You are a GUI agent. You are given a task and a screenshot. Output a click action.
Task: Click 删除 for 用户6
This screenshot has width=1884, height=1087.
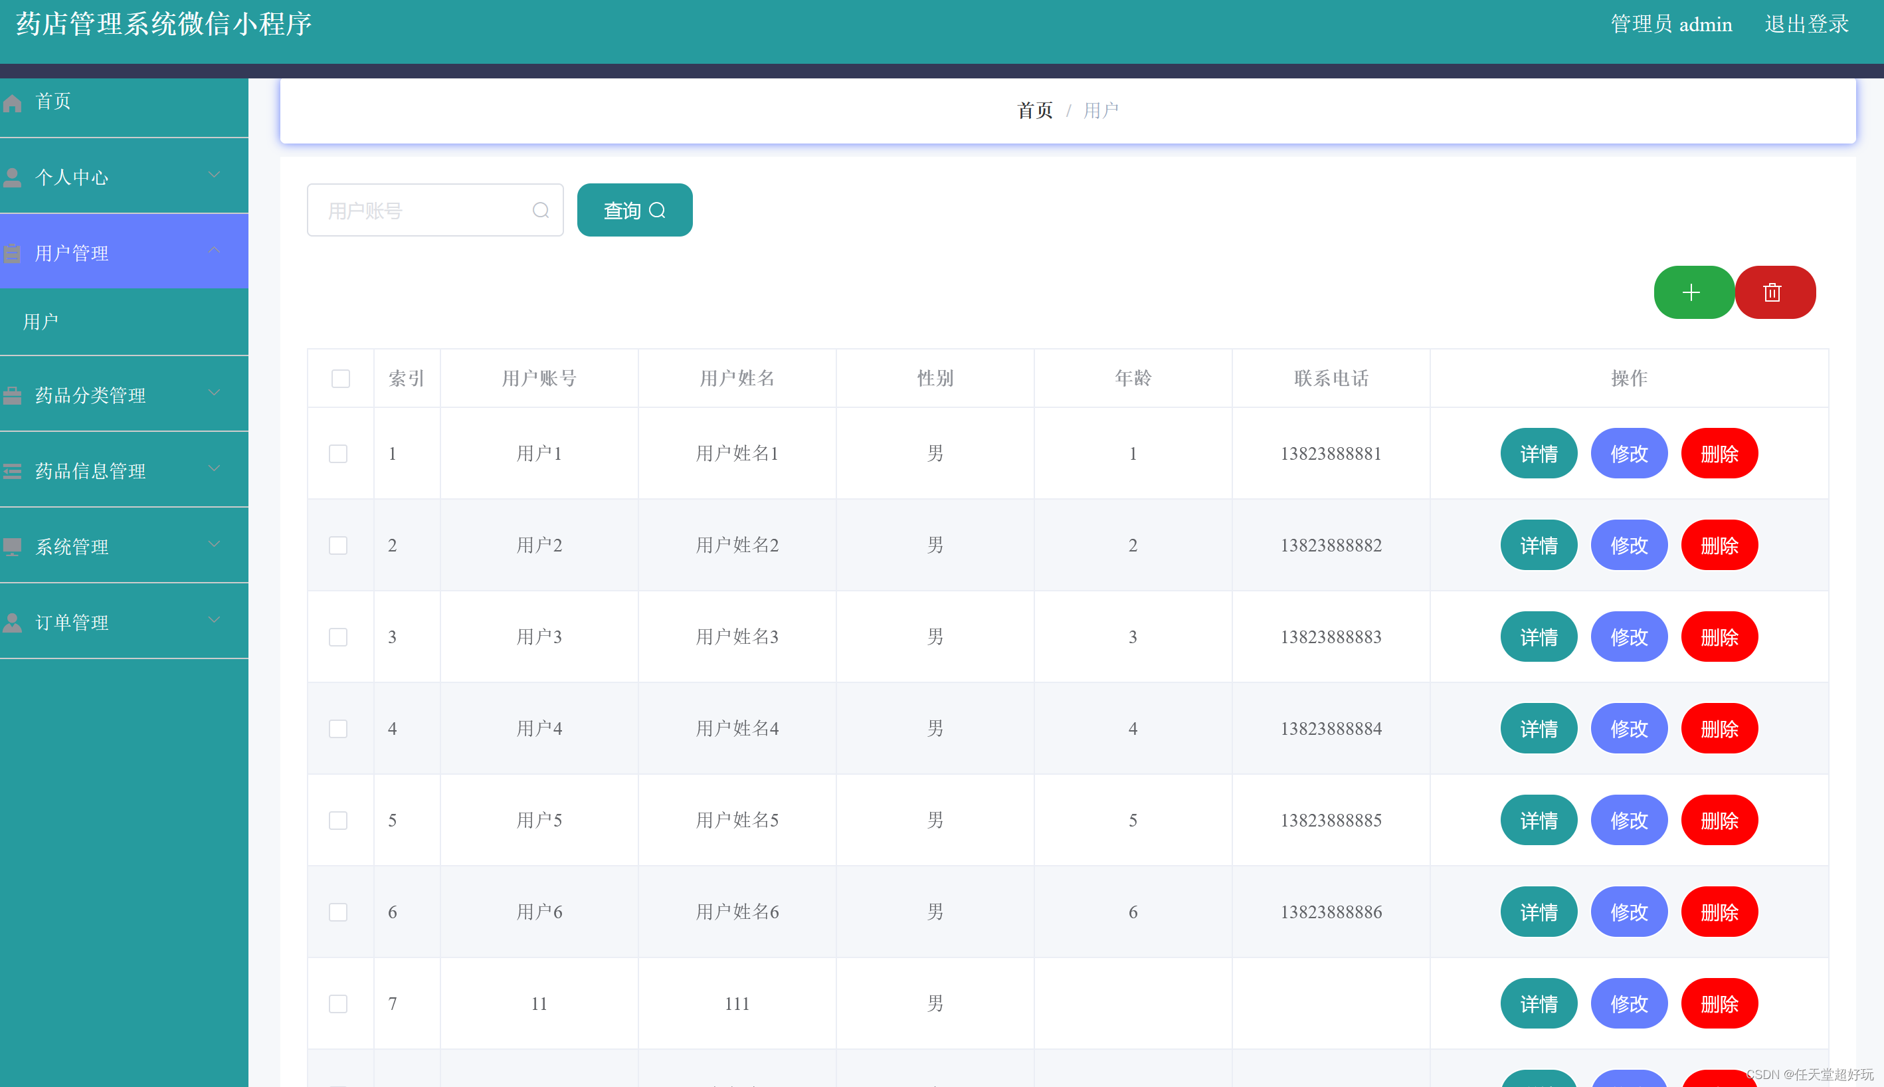pyautogui.click(x=1719, y=912)
